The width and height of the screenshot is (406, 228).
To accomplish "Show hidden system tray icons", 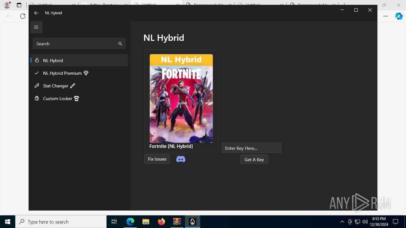I will [x=342, y=222].
